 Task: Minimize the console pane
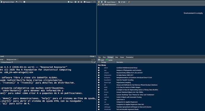(92, 60)
